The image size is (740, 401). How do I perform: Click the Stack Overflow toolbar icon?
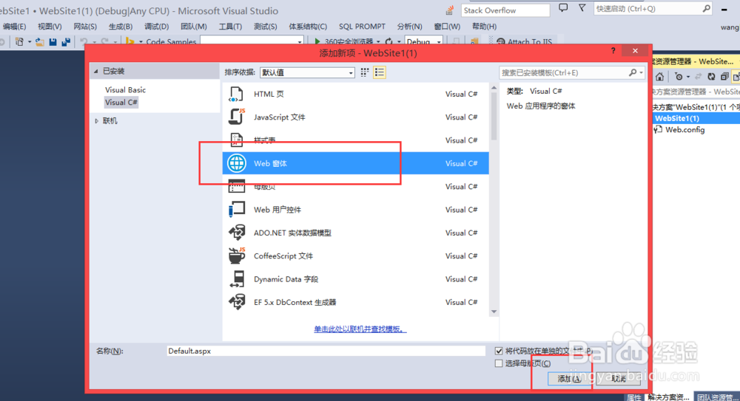click(450, 10)
